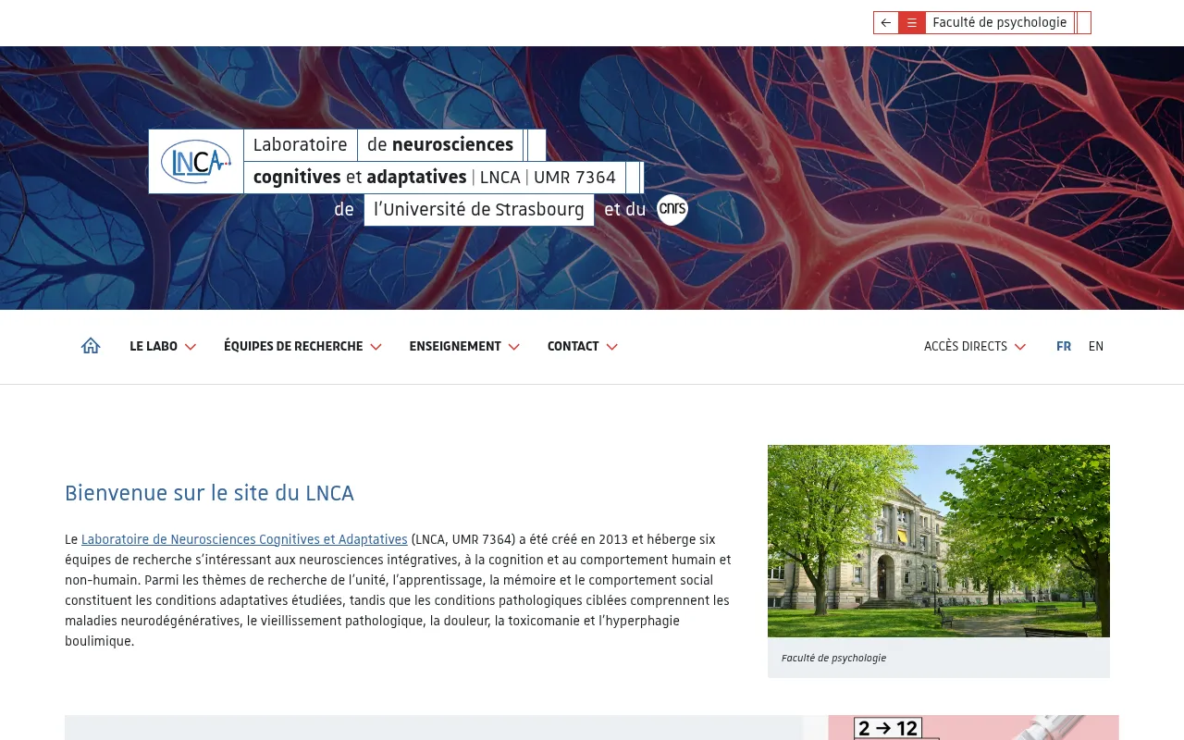Open the red hamburger menu icon
The image size is (1184, 740).
tap(912, 23)
